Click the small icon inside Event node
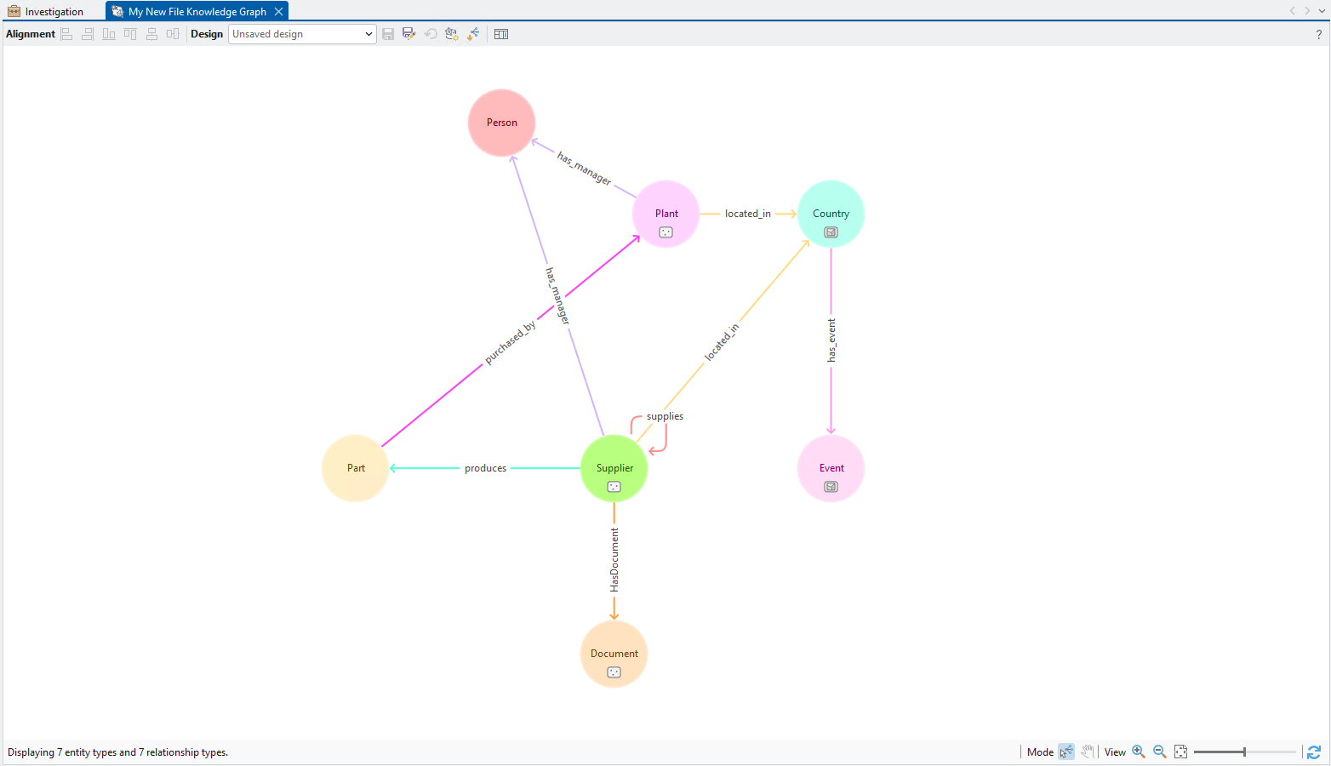The width and height of the screenshot is (1331, 766). (831, 487)
